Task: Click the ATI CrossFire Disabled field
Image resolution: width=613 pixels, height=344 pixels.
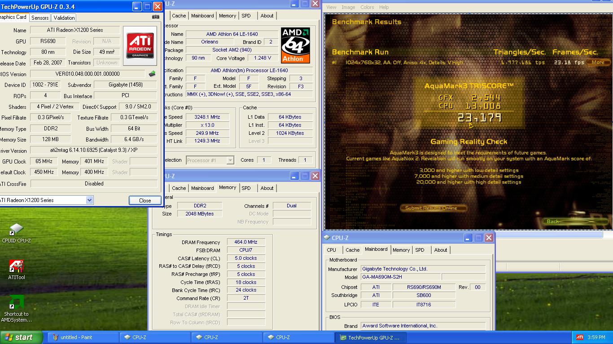Action: click(94, 184)
